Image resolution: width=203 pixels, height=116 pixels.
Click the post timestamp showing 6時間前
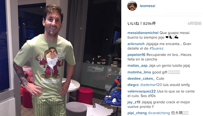point(195,23)
